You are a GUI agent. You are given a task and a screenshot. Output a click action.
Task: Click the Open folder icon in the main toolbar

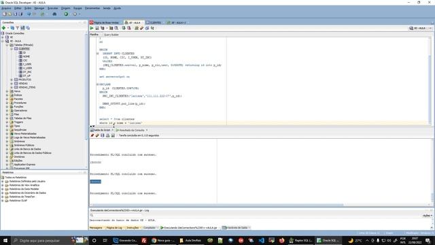point(10,14)
